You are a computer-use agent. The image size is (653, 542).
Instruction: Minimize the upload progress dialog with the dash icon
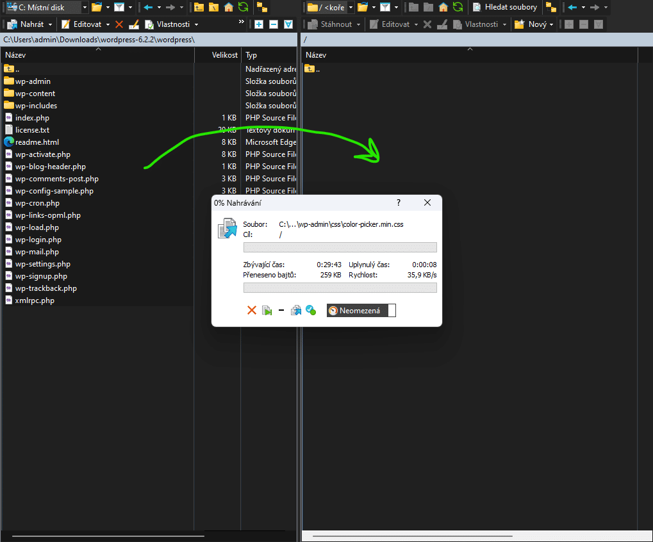(281, 310)
